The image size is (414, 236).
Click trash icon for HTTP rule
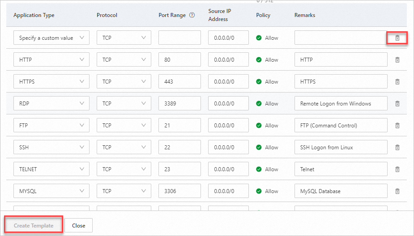tap(397, 60)
